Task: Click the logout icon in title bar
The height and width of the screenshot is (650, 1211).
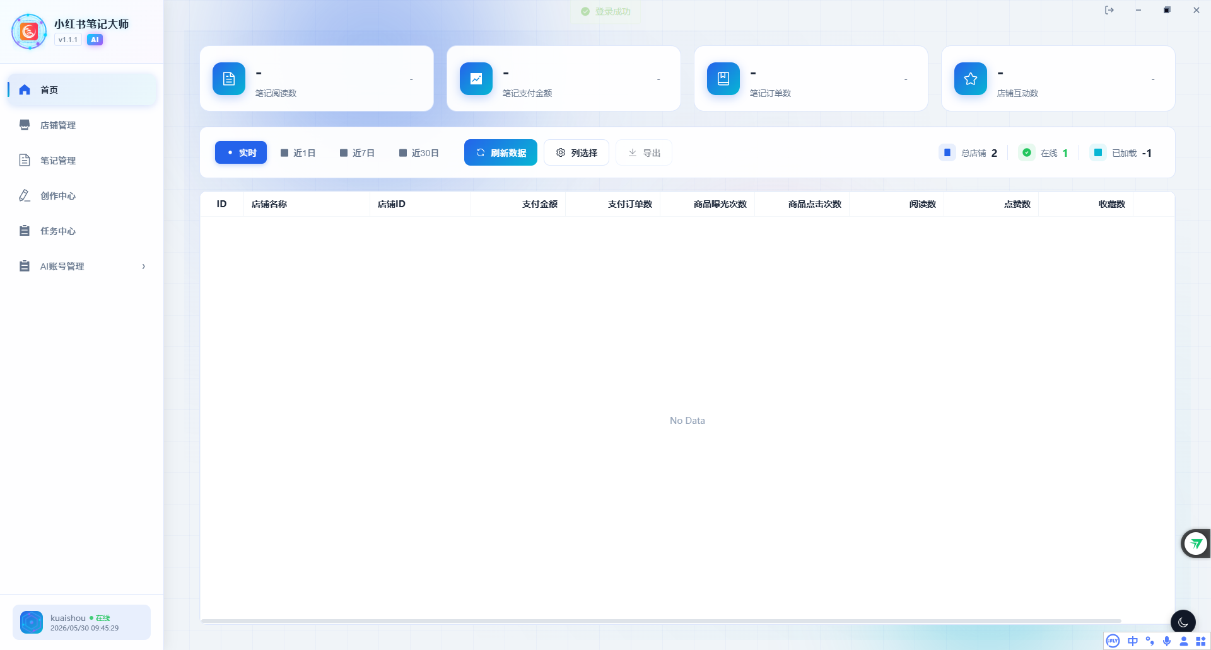Action: point(1109,10)
